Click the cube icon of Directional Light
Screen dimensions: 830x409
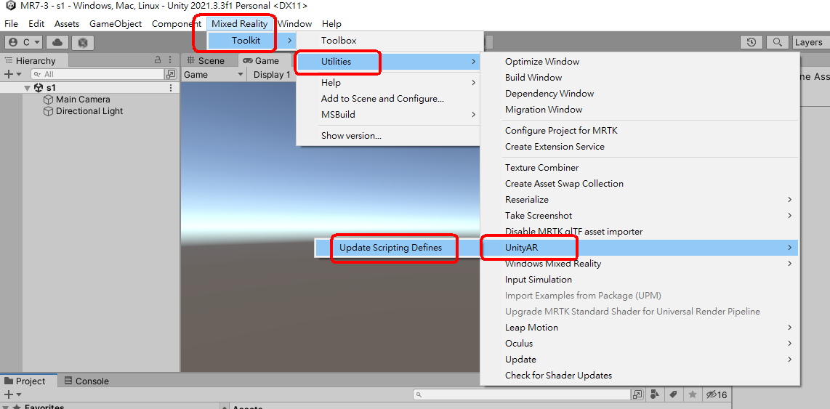pyautogui.click(x=48, y=111)
